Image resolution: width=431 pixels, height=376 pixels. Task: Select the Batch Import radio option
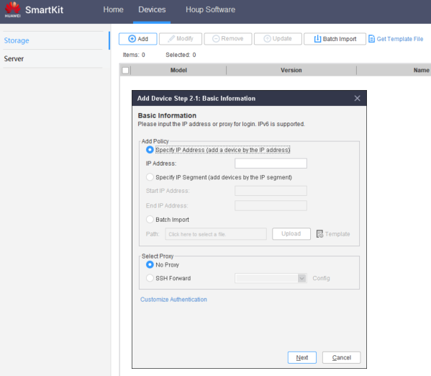tap(150, 220)
